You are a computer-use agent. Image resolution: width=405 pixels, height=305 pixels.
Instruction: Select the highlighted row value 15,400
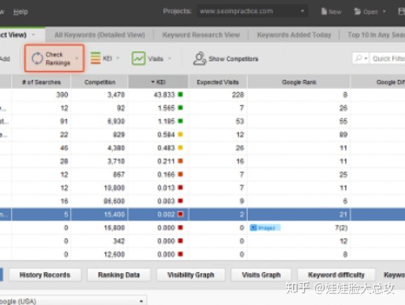pyautogui.click(x=114, y=214)
